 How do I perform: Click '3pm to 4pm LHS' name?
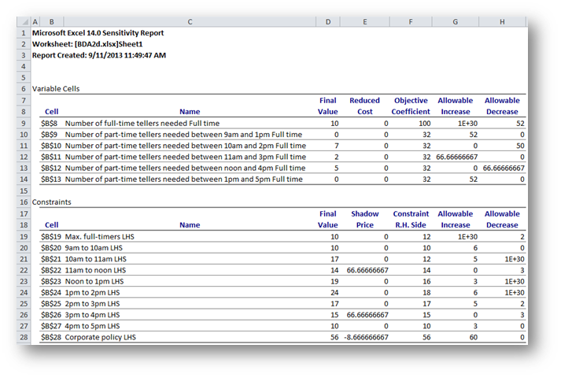[x=92, y=315]
